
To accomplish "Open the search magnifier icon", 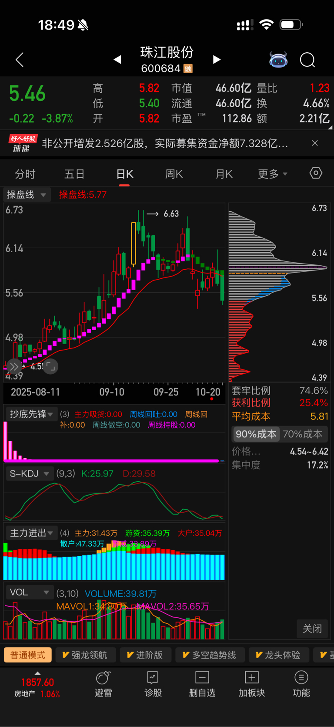I will click(307, 60).
